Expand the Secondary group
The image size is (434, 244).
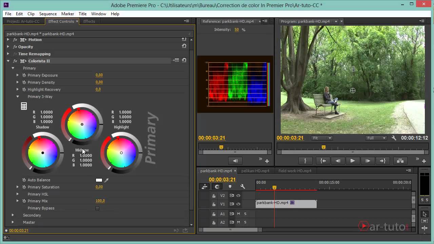tap(13, 215)
